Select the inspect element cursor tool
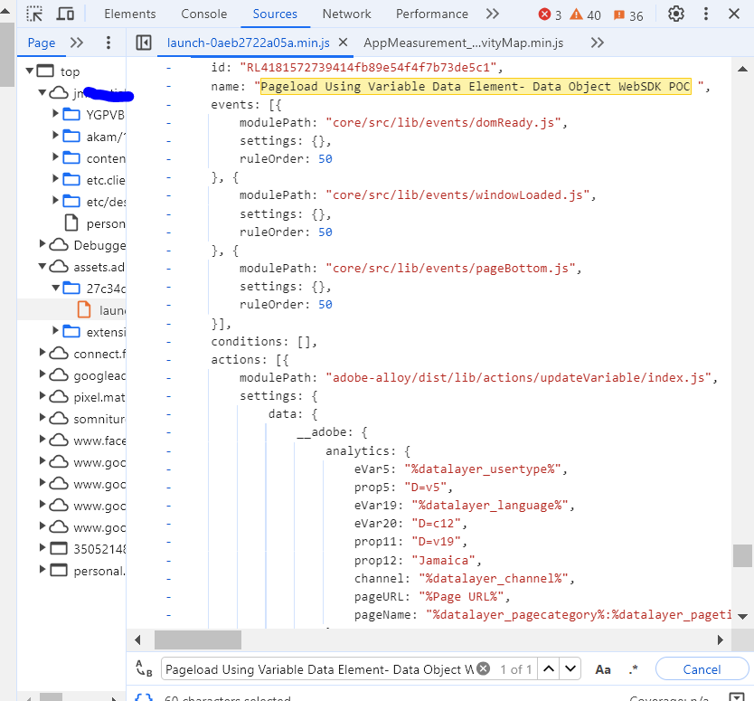The image size is (754, 701). (x=34, y=14)
